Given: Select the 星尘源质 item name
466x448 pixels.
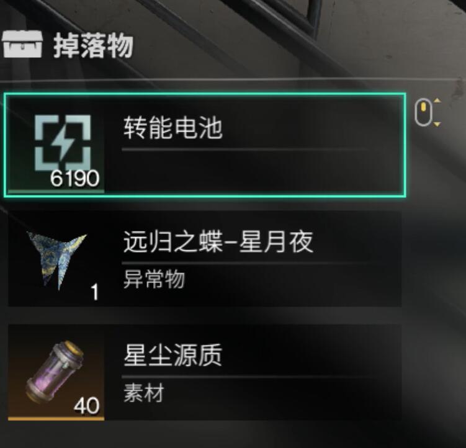Looking at the screenshot, I should tap(173, 355).
